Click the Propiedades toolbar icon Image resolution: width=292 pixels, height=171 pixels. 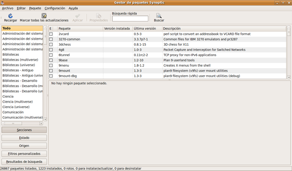(x=99, y=16)
